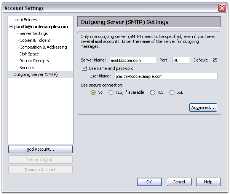Select Return Receipts in the tree

pos(34,61)
